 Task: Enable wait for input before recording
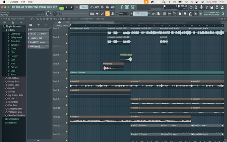(97, 7)
